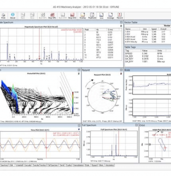Click the Print toolbar icon

(x=3, y=16)
